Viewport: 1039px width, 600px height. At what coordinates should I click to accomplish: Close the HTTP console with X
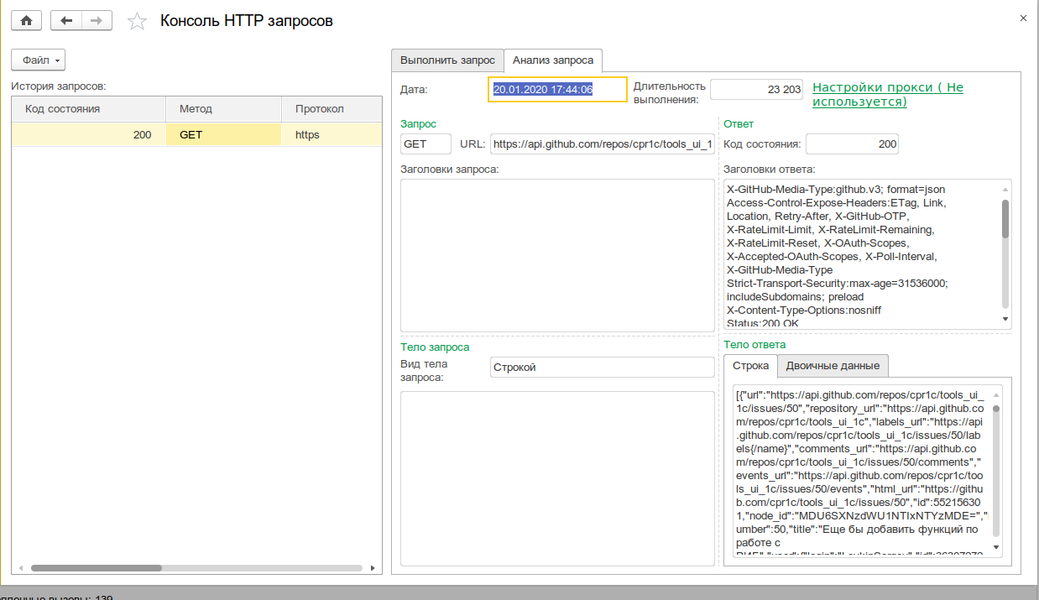point(1022,18)
